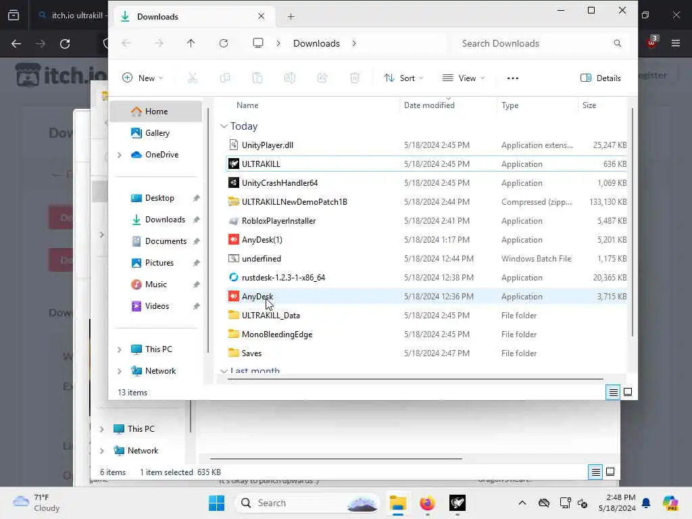Switch to details list view in front window
The image size is (692, 519).
[x=613, y=392]
